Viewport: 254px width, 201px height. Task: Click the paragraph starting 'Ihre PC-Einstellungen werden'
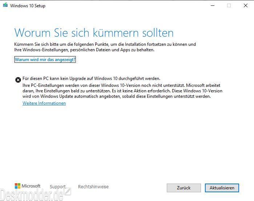pos(122,91)
